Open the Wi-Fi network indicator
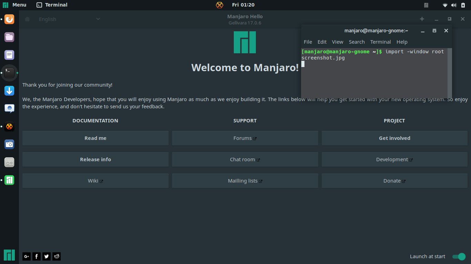Image resolution: width=471 pixels, height=264 pixels. [x=445, y=5]
